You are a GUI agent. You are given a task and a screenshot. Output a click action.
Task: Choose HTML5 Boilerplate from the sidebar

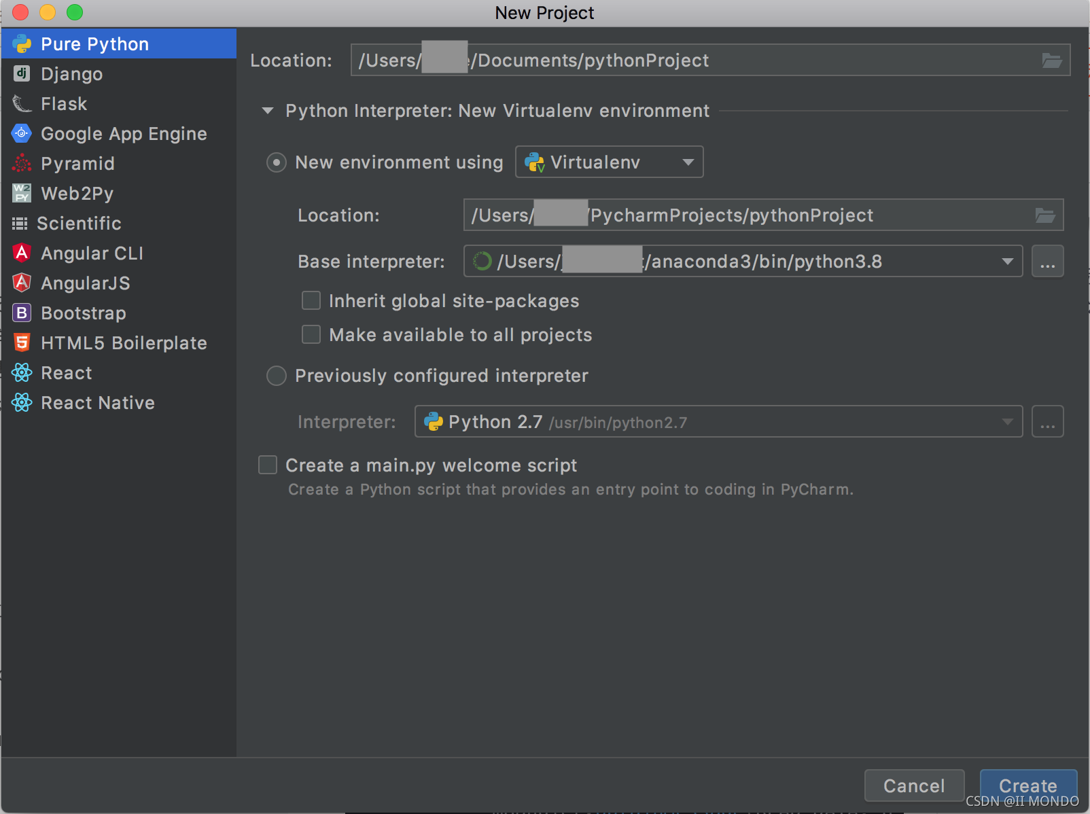coord(124,343)
